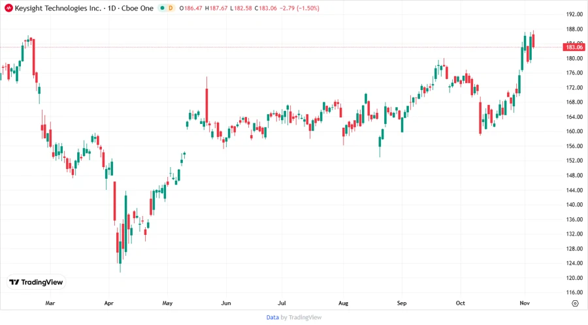Click the Keysight red logo icon
The height and width of the screenshot is (325, 588).
[x=8, y=8]
